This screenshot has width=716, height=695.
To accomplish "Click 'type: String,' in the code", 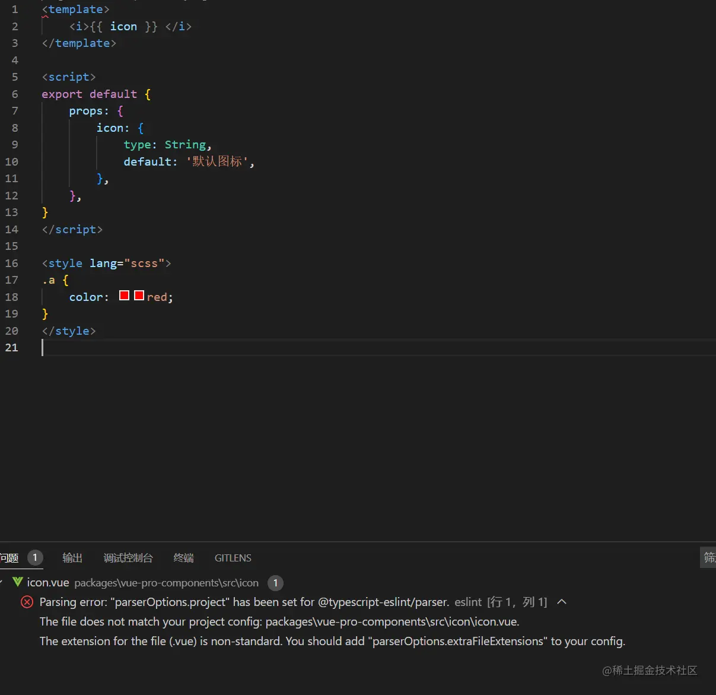I will click(167, 145).
